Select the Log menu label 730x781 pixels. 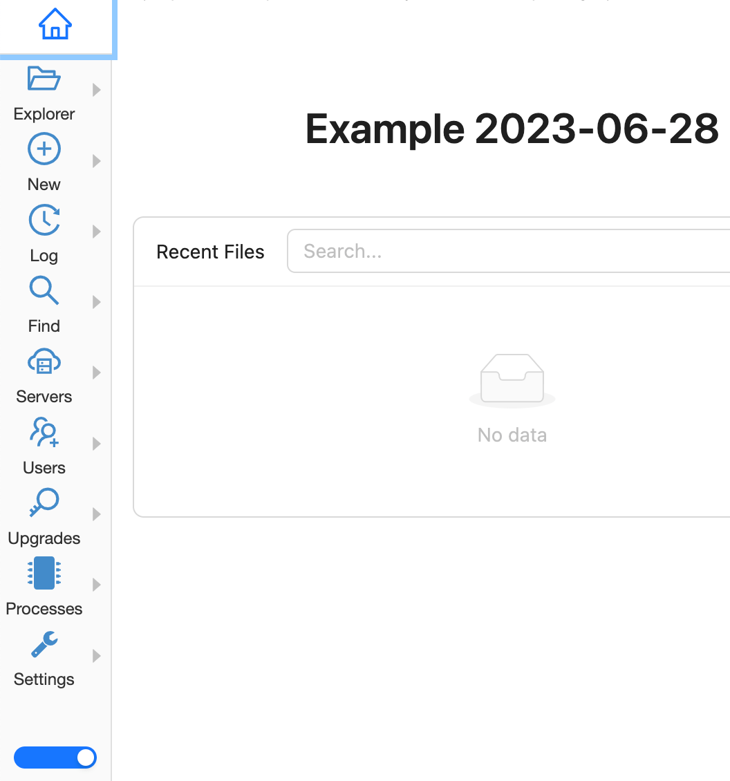44,256
